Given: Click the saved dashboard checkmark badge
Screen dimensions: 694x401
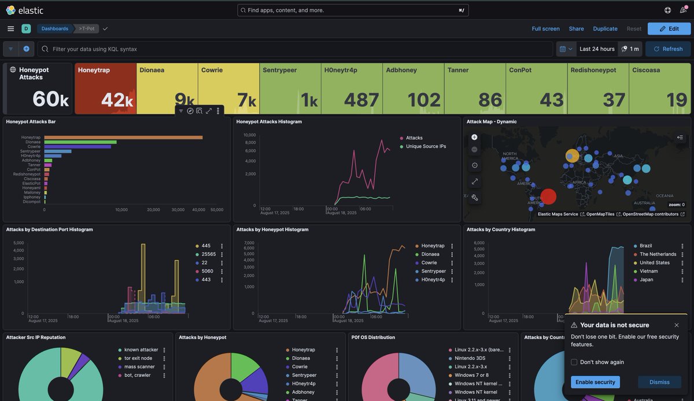Looking at the screenshot, I should coord(105,28).
